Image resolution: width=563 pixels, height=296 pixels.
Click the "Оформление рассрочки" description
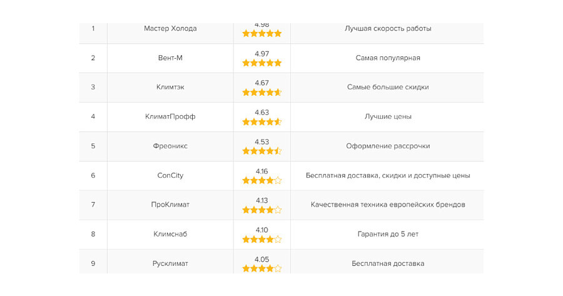pyautogui.click(x=388, y=146)
